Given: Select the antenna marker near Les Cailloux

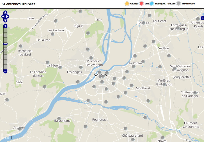Looking at the screenshot, I should 53,34.
